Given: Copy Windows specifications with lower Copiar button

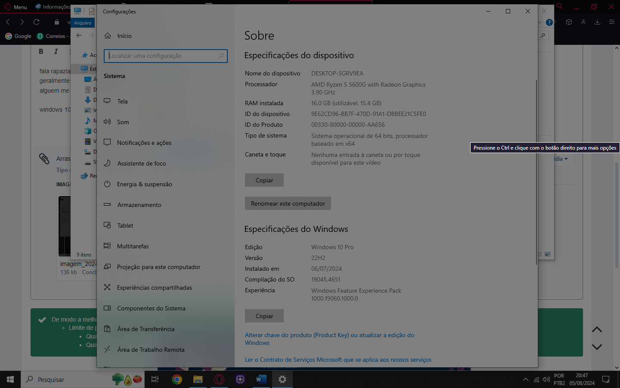Looking at the screenshot, I should (264, 316).
